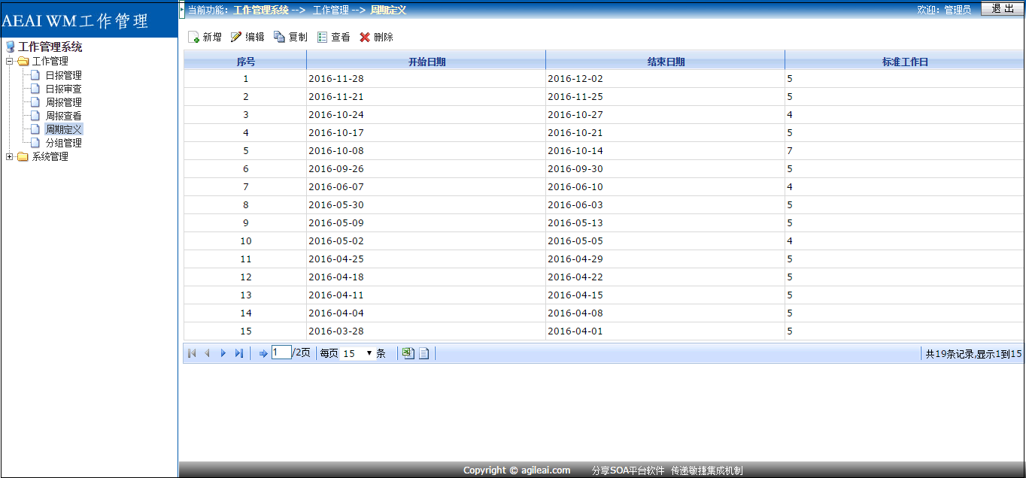Export table to Excel icon

tap(408, 353)
